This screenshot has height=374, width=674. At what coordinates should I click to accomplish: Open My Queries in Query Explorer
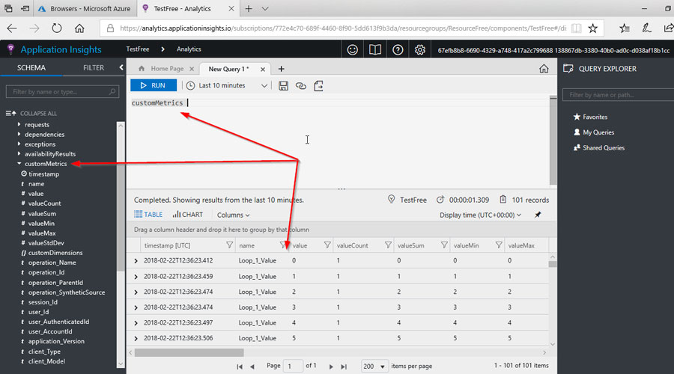[x=594, y=132]
